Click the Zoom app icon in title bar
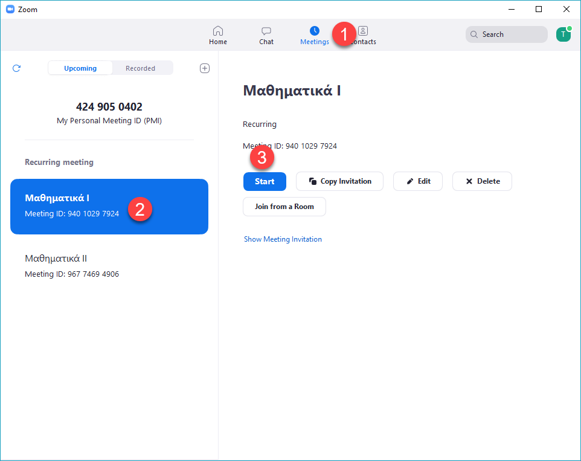 coord(10,9)
